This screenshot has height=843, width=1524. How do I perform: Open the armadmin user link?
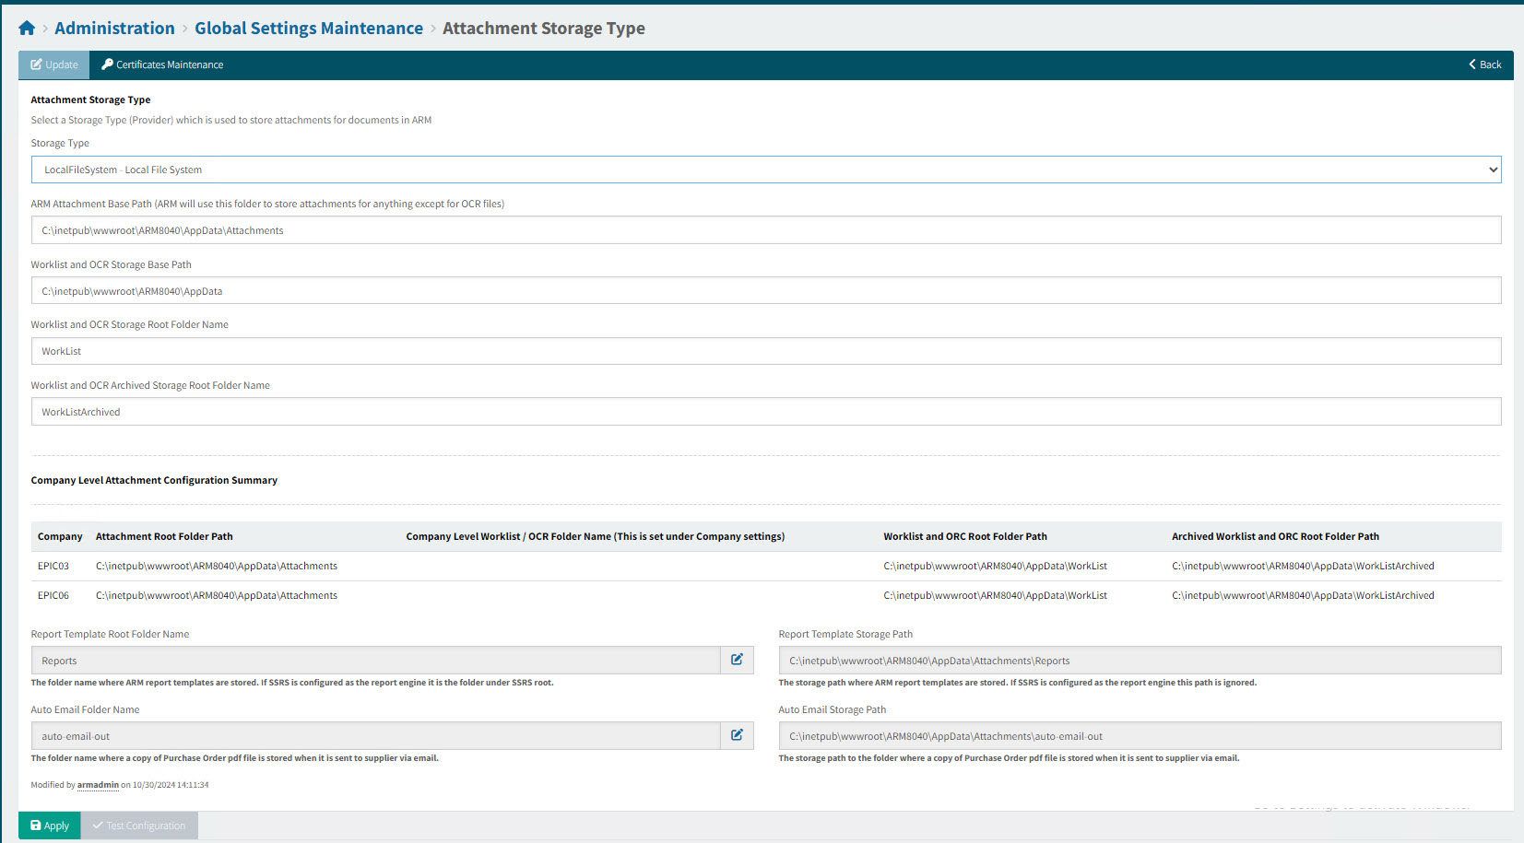(x=98, y=785)
